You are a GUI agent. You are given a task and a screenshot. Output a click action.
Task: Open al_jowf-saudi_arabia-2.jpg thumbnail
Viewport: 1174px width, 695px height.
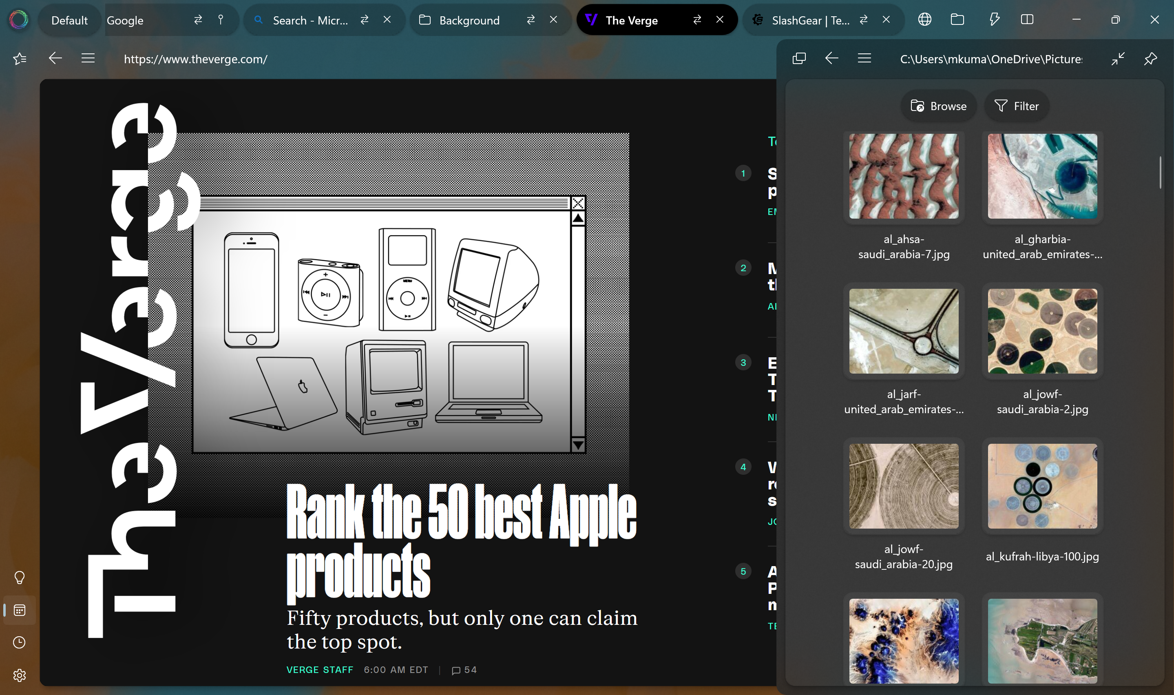[1042, 331]
